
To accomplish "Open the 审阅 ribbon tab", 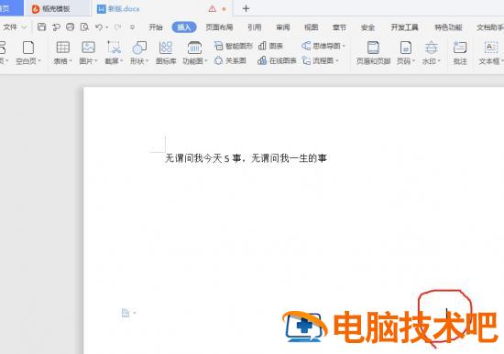I will pos(283,27).
